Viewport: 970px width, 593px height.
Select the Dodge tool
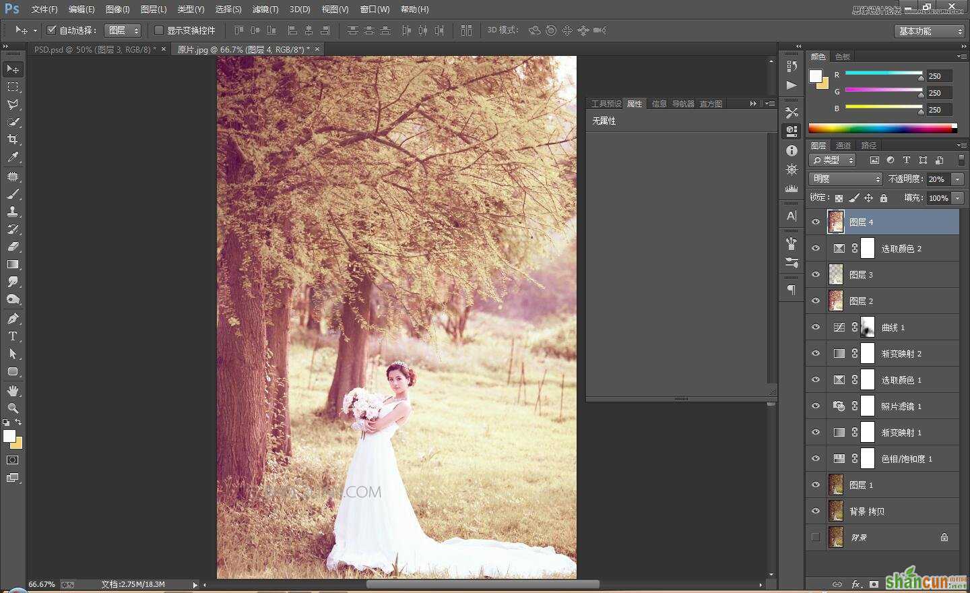(x=13, y=299)
